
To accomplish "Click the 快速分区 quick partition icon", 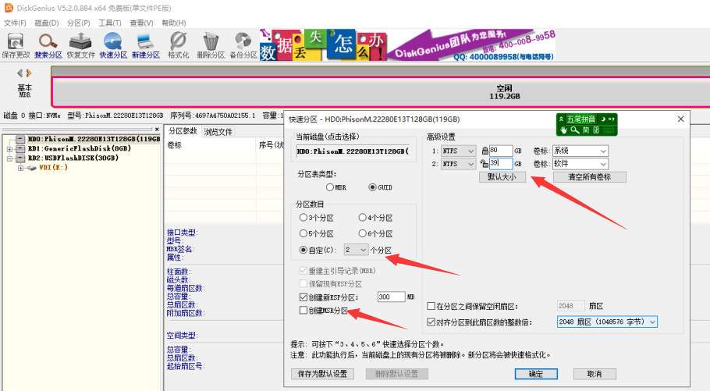I will pos(113,45).
